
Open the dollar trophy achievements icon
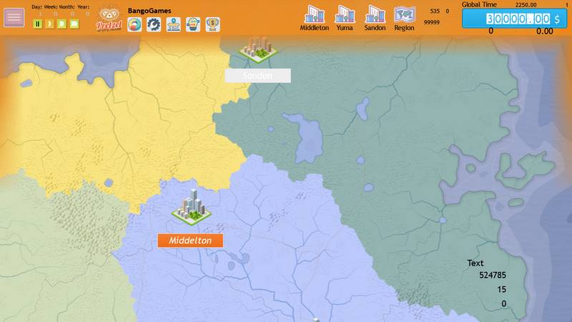click(x=212, y=24)
